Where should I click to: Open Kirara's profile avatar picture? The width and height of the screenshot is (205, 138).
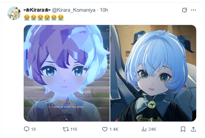pyautogui.click(x=14, y=13)
